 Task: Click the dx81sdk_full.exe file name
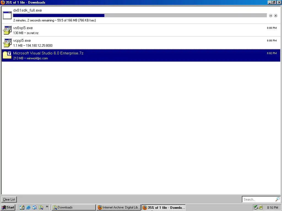click(x=28, y=10)
